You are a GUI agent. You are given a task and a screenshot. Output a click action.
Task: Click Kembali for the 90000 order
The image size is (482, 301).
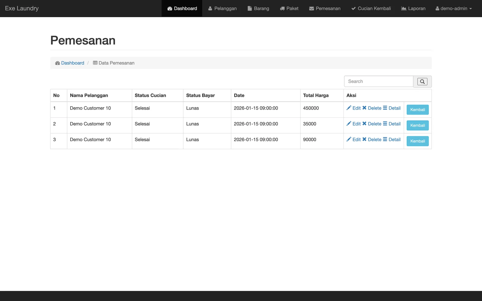(418, 141)
